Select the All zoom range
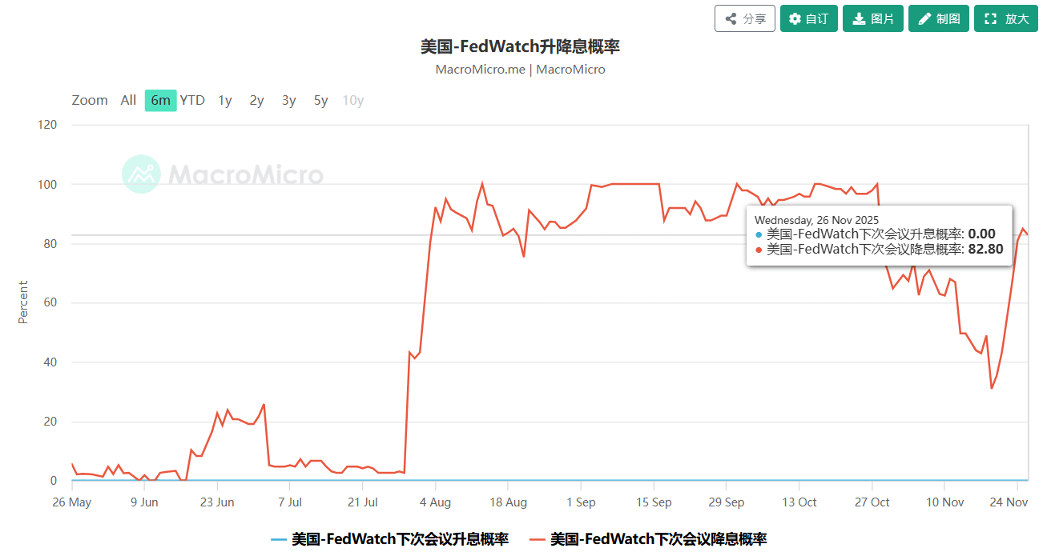 tap(128, 100)
